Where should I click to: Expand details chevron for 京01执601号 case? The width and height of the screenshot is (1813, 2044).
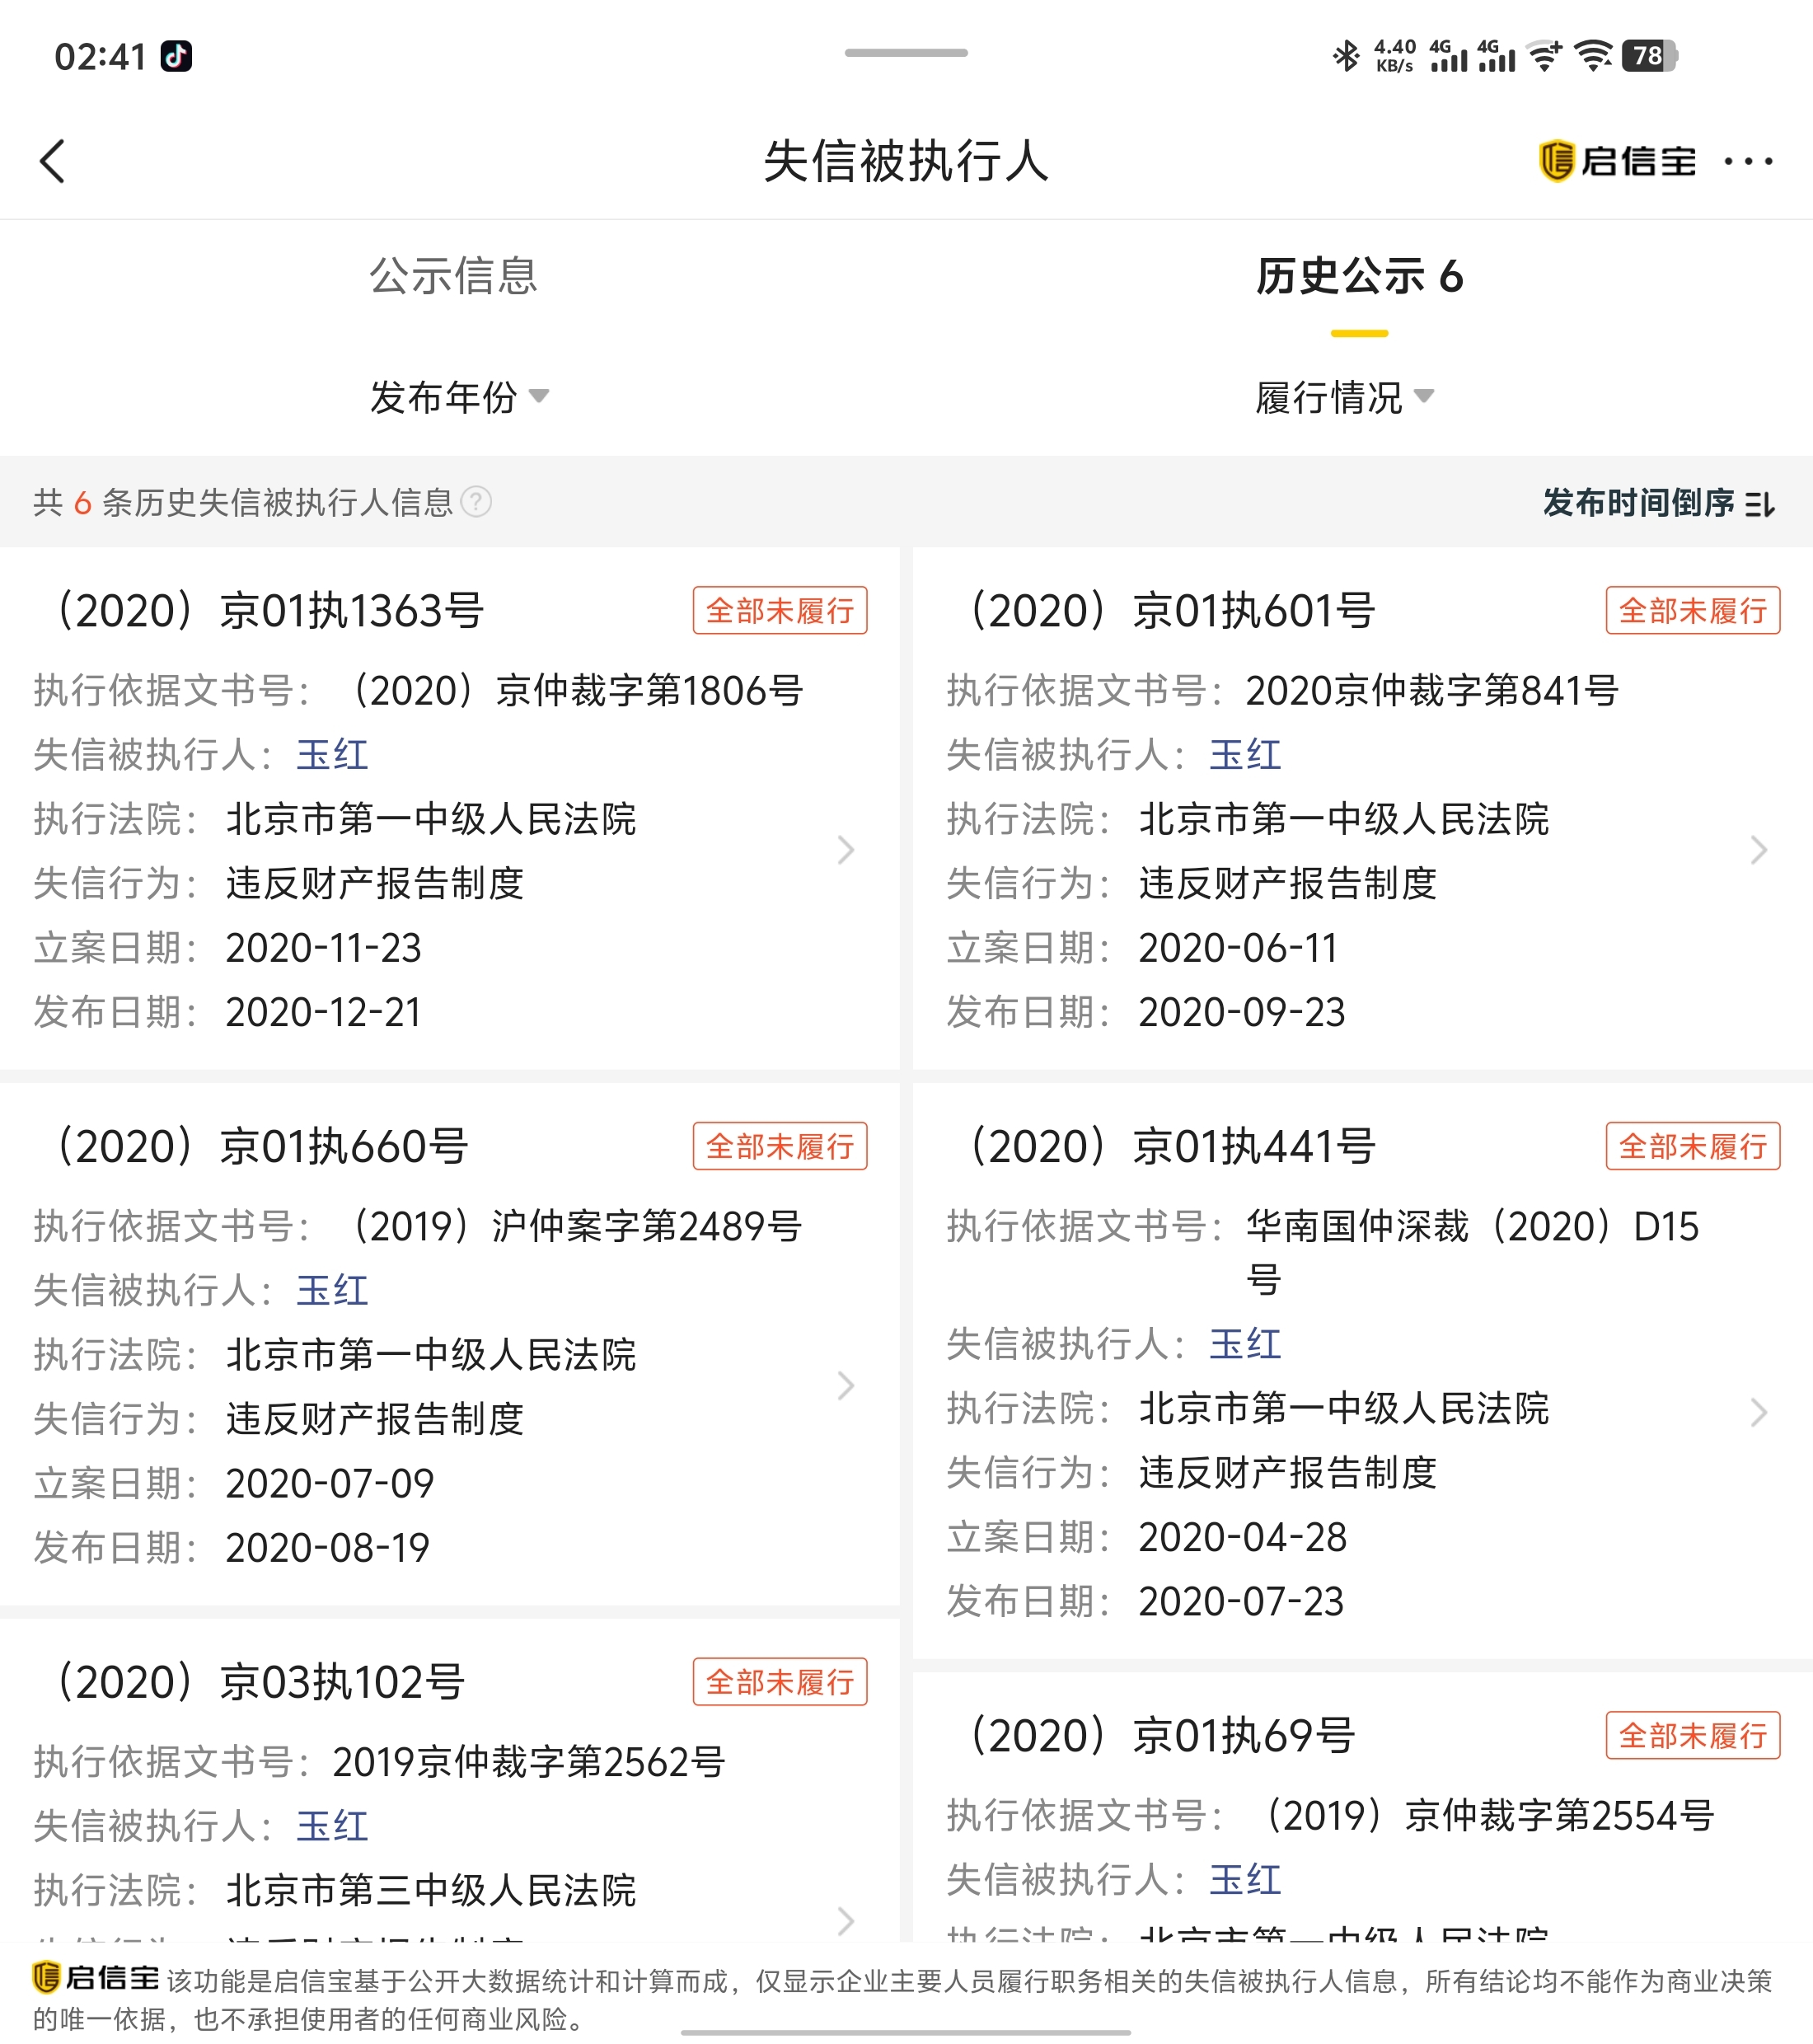click(x=1758, y=850)
